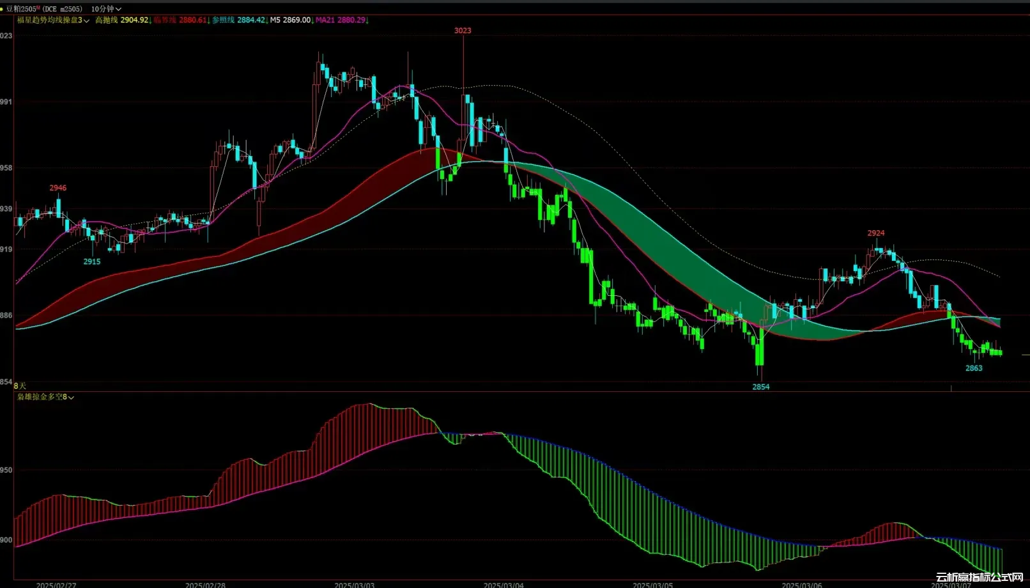Click the 2863 low price label
Image resolution: width=1030 pixels, height=588 pixels.
[974, 368]
